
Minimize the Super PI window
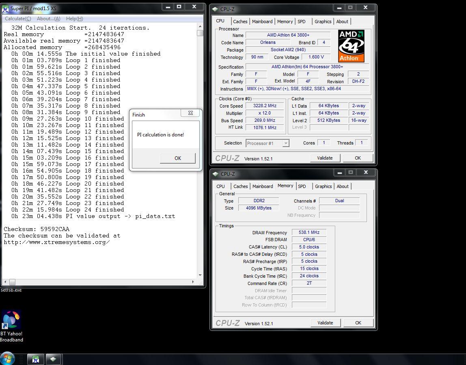(x=168, y=7)
